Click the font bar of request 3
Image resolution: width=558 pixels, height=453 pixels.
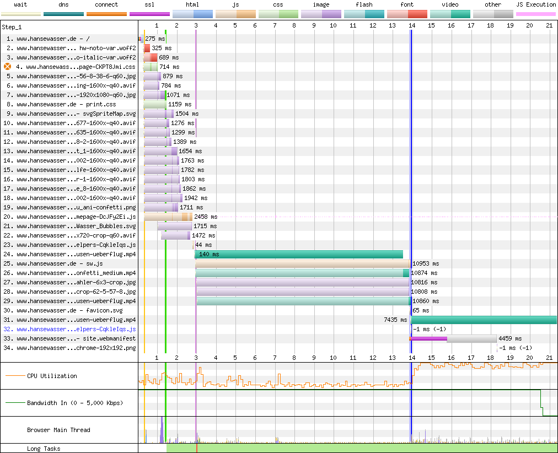point(151,58)
